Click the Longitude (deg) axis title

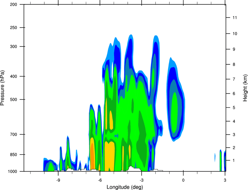coord(125,187)
